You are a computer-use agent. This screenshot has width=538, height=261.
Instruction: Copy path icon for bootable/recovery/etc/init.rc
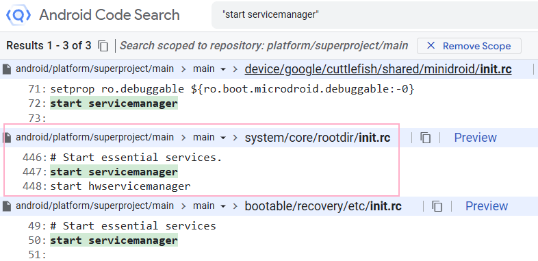pos(437,206)
